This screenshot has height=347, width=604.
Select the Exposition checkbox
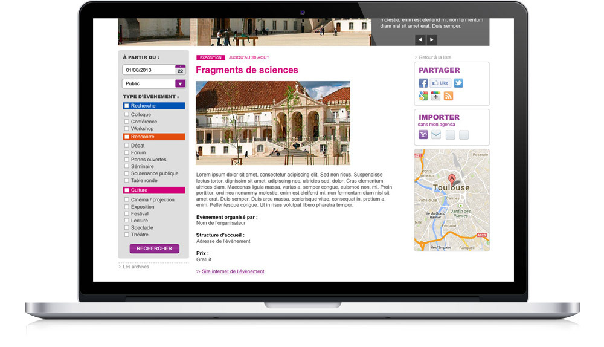[126, 207]
